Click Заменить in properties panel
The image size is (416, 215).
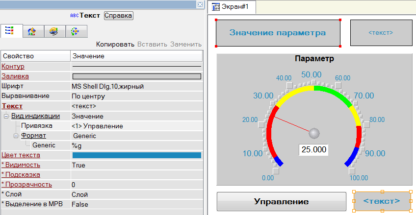tap(186, 44)
